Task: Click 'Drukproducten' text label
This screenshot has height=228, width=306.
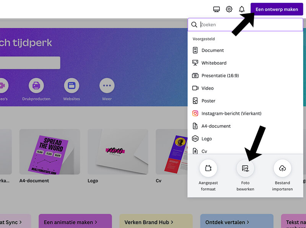Action: (36, 99)
